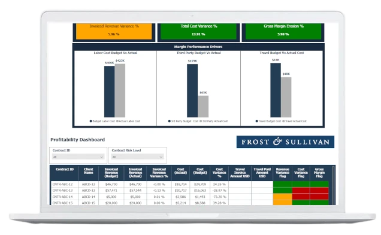Click the $8,588 budget cost cell
Viewport: 381px width, 235px height.
point(200,203)
